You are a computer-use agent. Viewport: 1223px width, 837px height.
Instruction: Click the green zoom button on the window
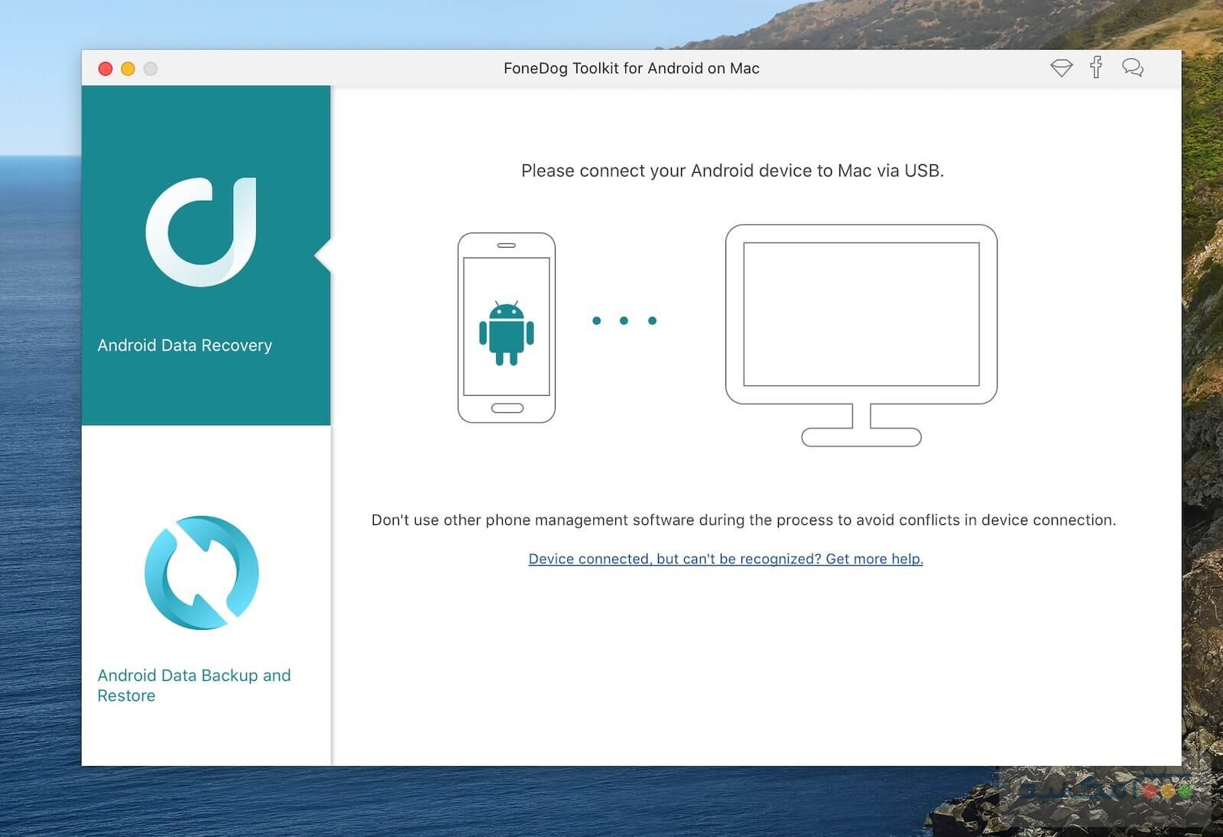(148, 68)
